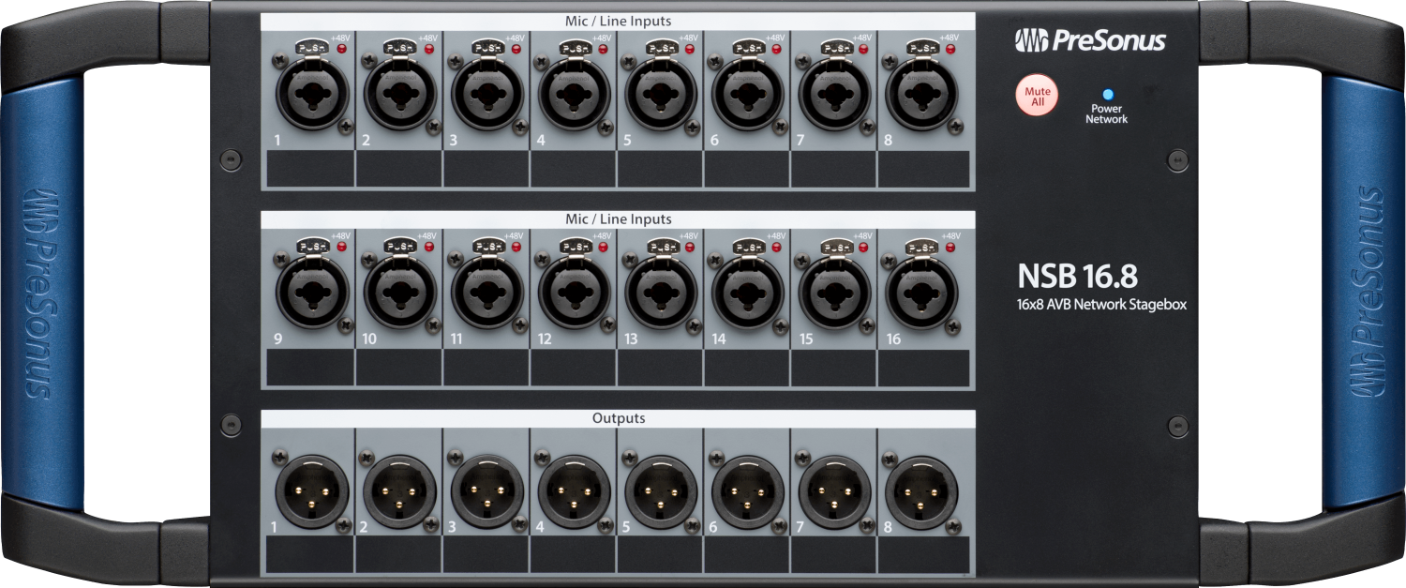Select the combo jack for input 1
Image resolution: width=1406 pixels, height=588 pixels.
pos(313,94)
